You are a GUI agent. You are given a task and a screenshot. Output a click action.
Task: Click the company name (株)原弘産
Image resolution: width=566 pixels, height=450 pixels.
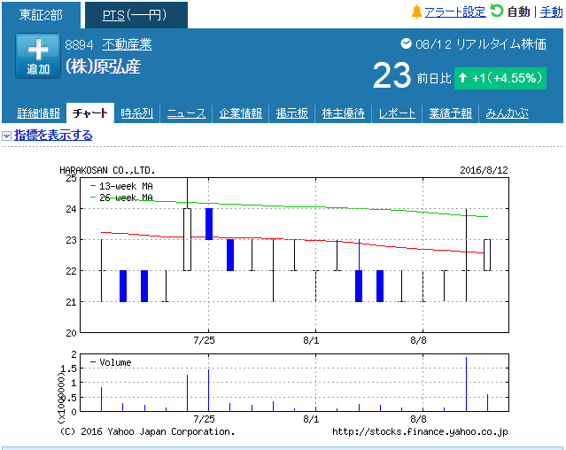click(104, 66)
